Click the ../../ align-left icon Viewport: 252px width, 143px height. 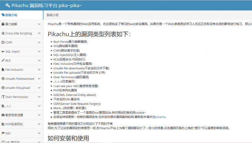tap(3, 106)
